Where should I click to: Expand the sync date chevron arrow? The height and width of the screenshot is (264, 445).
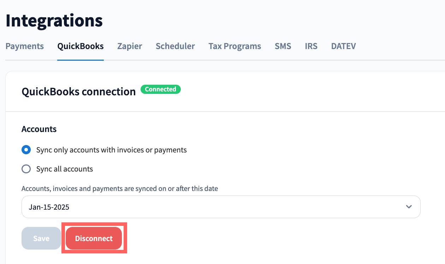(409, 207)
